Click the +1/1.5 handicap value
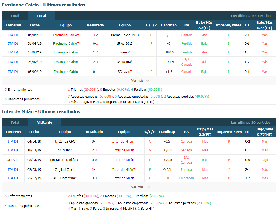Image resolution: width=278 pixels, height=212 pixels. (169, 62)
